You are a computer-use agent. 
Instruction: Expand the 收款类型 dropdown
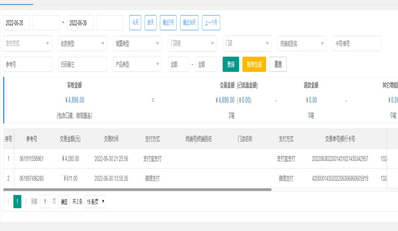[x=82, y=44]
